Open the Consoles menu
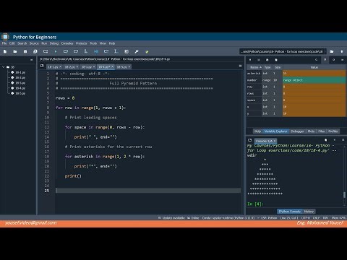 [67, 43]
